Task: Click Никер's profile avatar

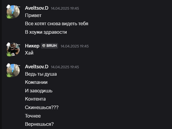Action: coord(13,49)
